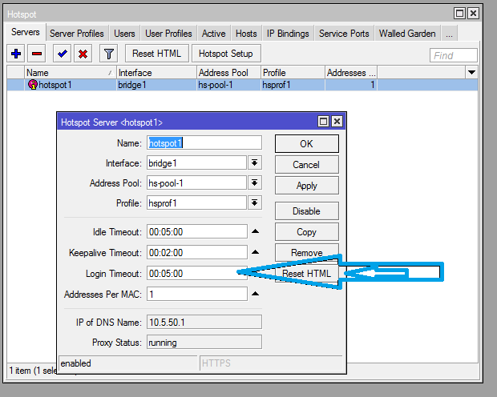
Task: Show more tabs with the ellipsis tab
Action: [x=449, y=34]
